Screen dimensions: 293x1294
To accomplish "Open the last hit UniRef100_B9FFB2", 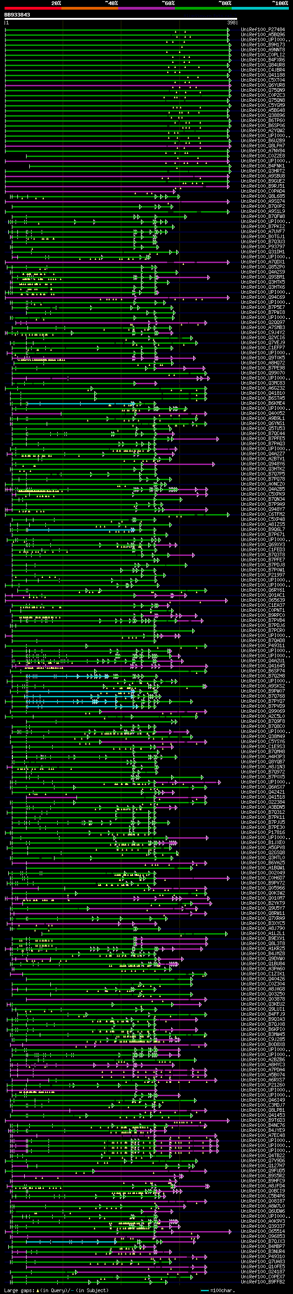I will 262,1282.
